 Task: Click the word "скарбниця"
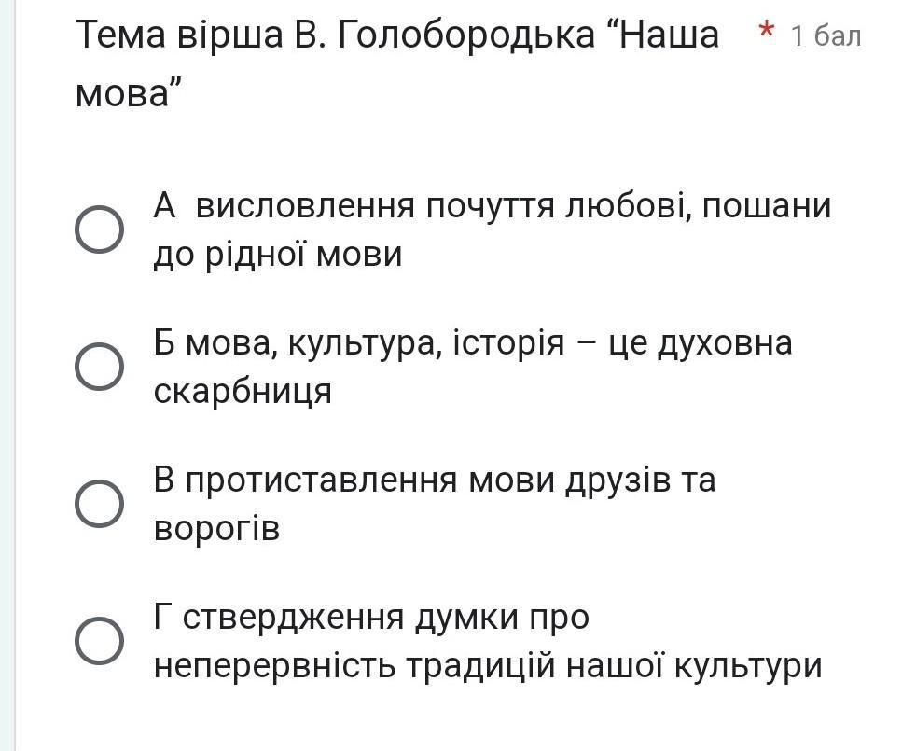[x=243, y=391]
